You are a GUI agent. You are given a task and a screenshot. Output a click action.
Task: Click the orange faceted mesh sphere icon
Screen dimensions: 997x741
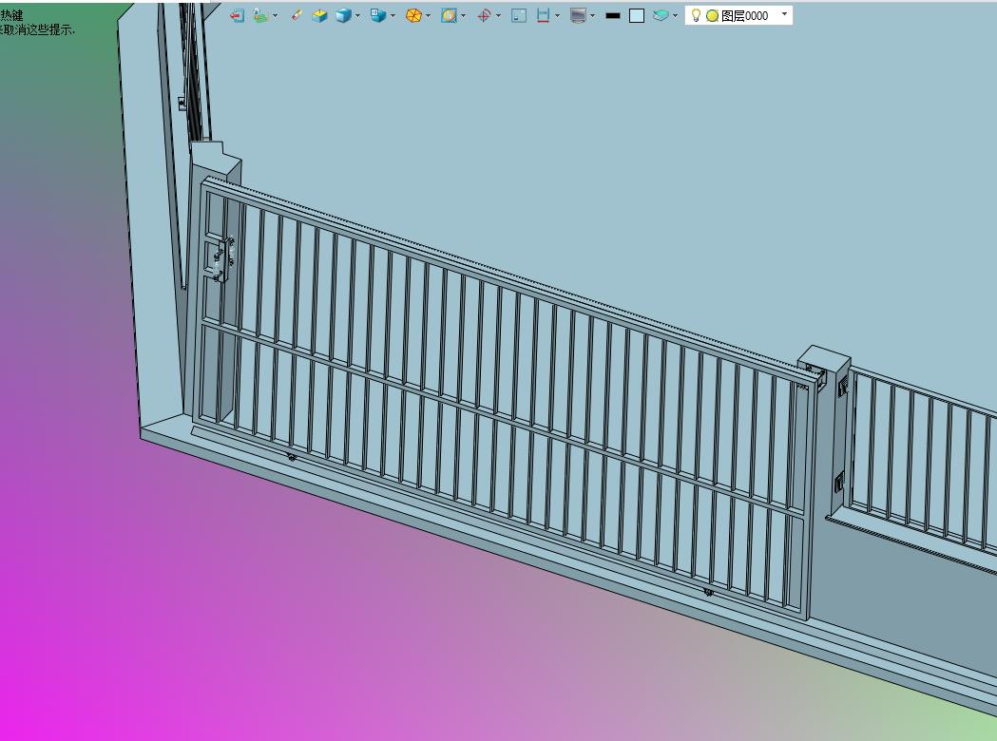point(414,16)
